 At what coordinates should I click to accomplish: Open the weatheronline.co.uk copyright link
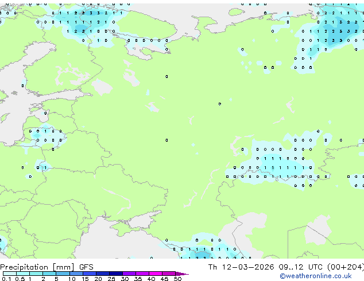[315, 276]
